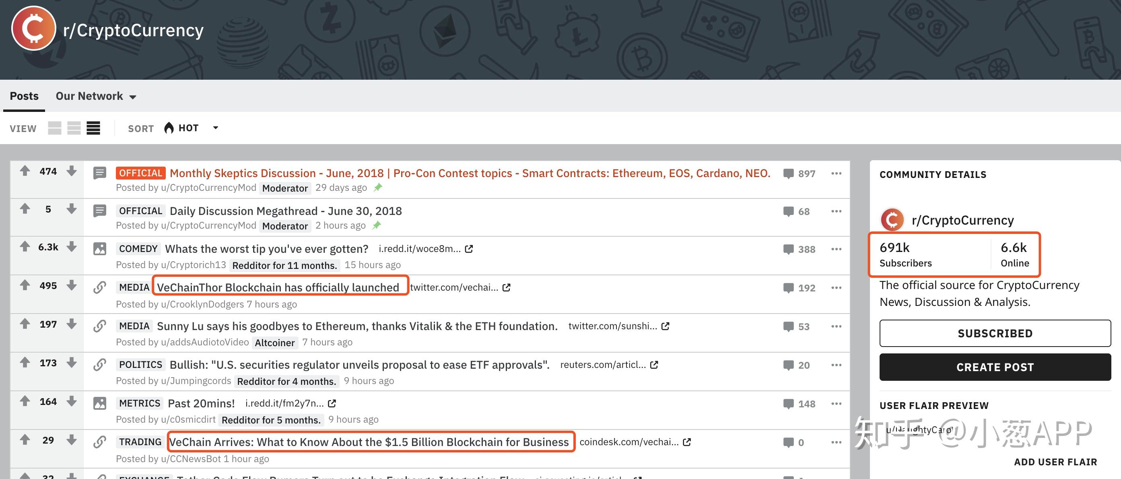This screenshot has height=479, width=1121.
Task: Select the classic view layout icon
Action: pos(74,128)
